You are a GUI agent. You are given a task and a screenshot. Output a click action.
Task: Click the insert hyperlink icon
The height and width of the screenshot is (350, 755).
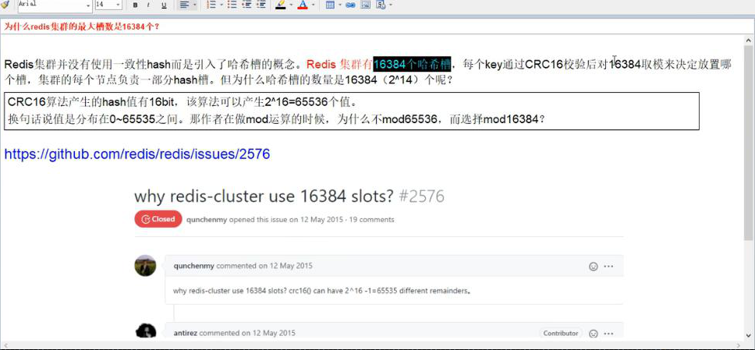(350, 5)
